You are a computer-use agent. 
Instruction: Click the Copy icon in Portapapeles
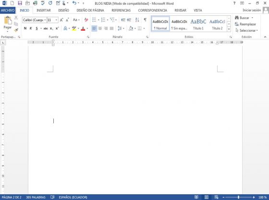coord(16,24)
